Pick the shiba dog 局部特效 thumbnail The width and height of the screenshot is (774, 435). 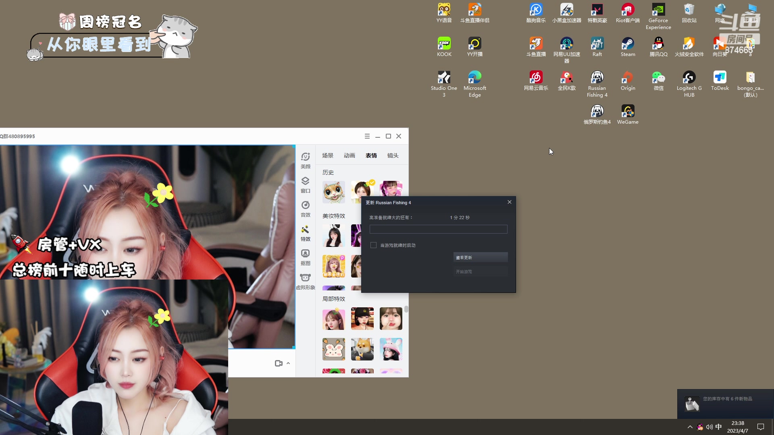[362, 349]
